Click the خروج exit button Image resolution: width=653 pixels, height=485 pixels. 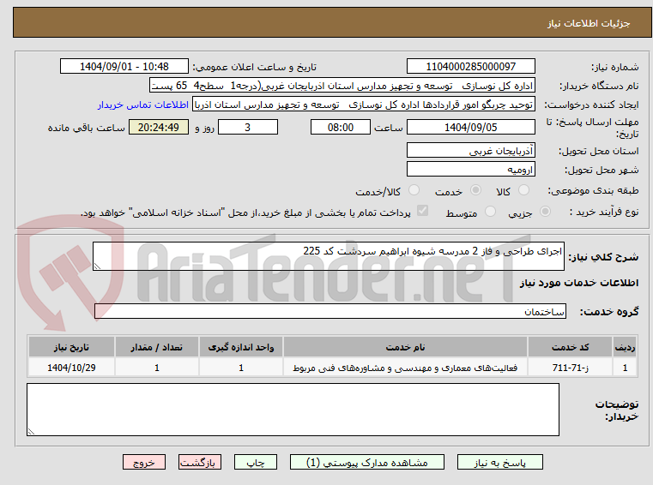[x=144, y=462]
